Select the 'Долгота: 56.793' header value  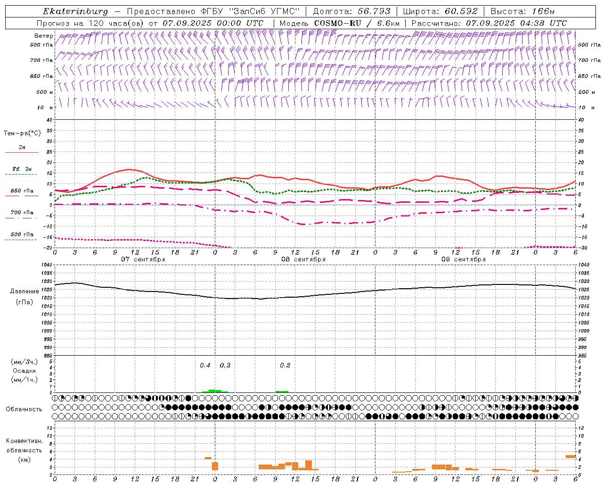pyautogui.click(x=351, y=11)
